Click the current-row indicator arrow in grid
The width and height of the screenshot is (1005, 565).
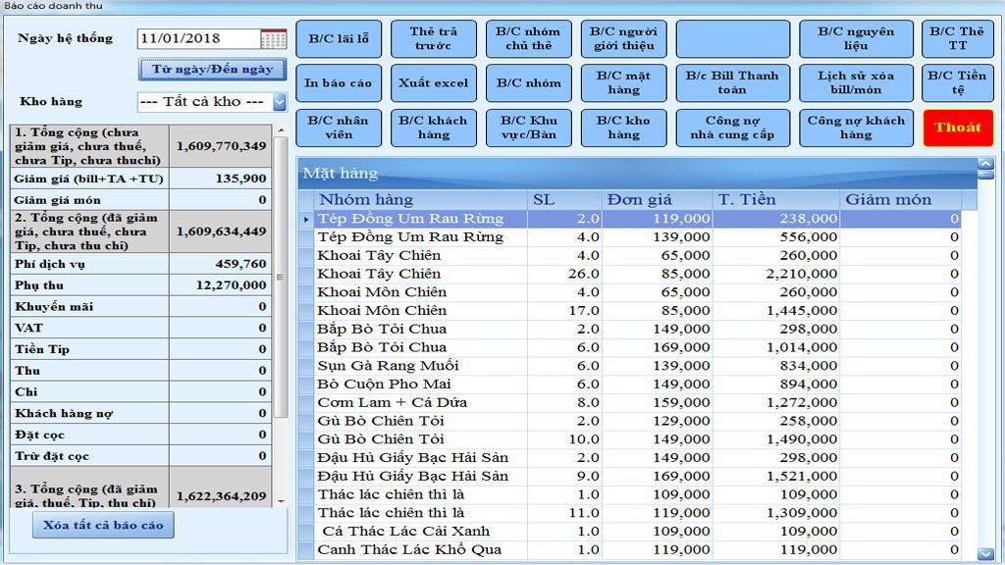(x=306, y=219)
